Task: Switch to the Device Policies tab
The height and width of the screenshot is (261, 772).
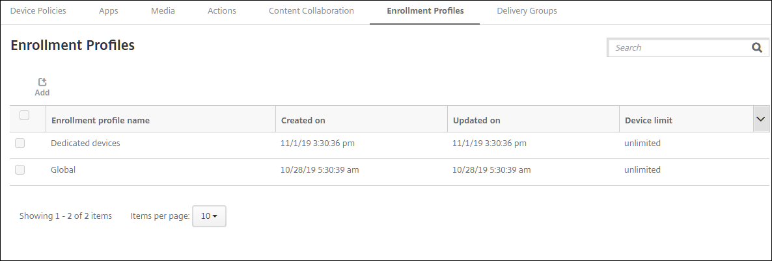Action: tap(38, 11)
